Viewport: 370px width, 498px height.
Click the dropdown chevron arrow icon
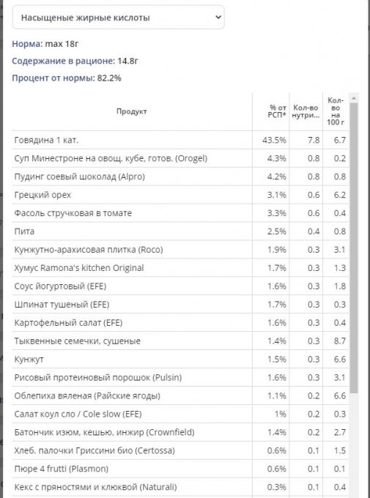coord(218,17)
